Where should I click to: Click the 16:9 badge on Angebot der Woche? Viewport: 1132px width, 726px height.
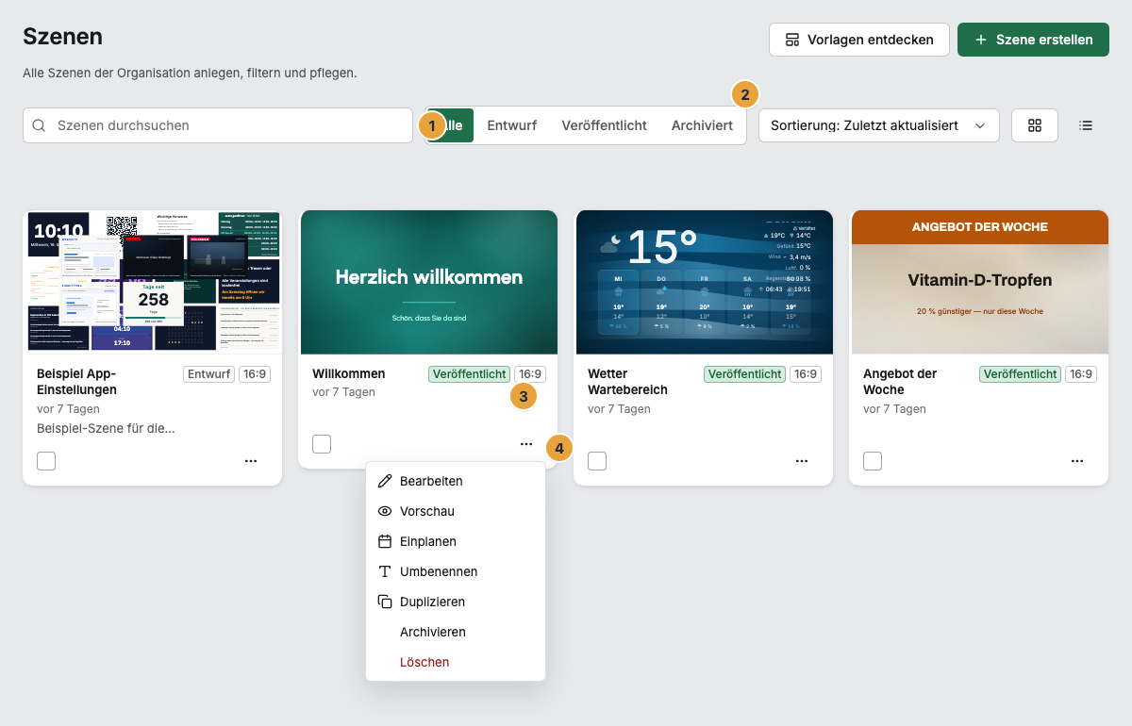tap(1081, 374)
